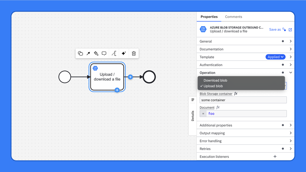Open the Applied template dropdown
Viewport: 306px width, 172px height.
(275, 57)
